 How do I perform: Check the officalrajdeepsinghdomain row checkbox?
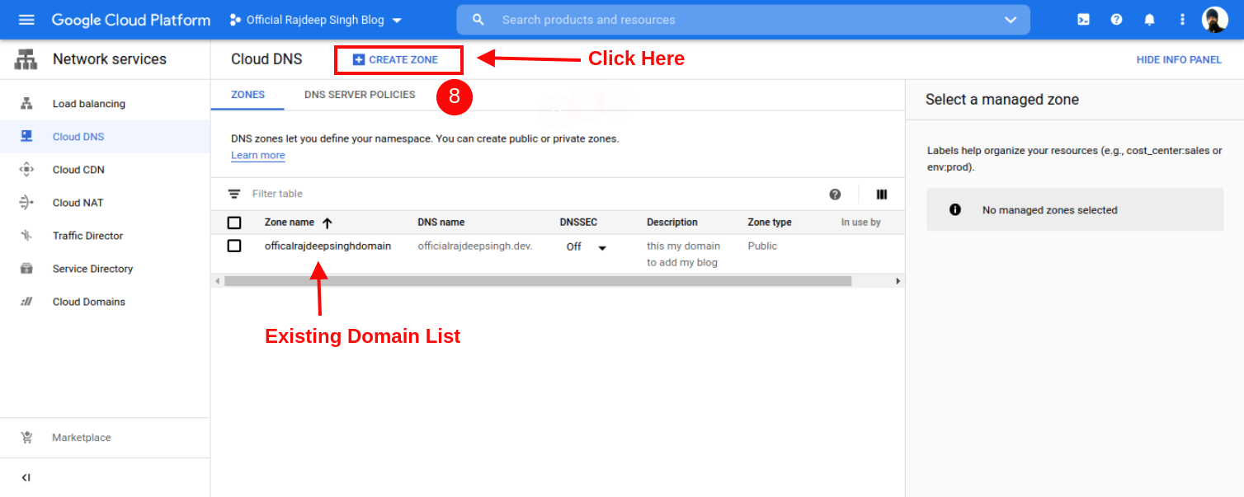click(234, 246)
